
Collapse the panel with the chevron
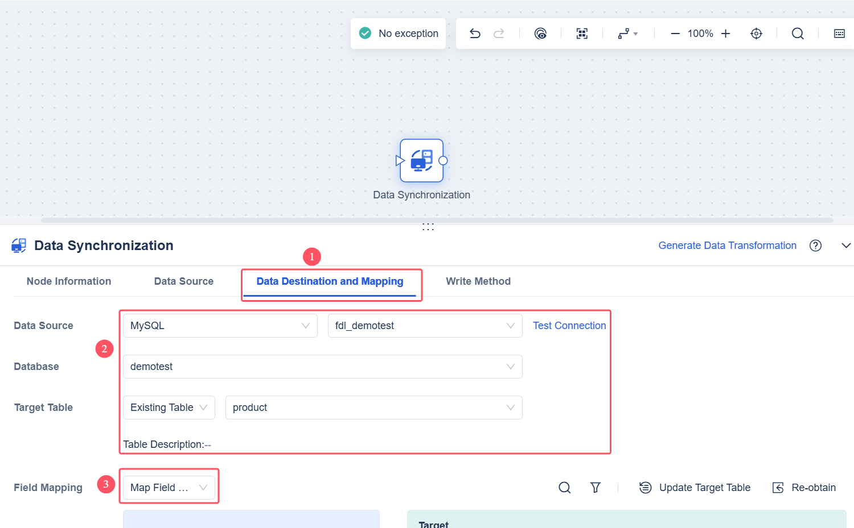pyautogui.click(x=846, y=246)
